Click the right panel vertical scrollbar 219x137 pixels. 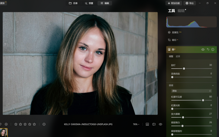[217, 108]
